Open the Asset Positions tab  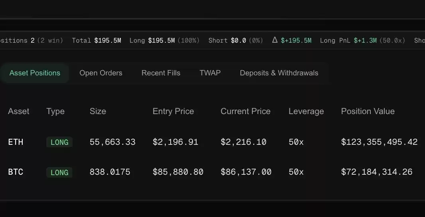(34, 73)
